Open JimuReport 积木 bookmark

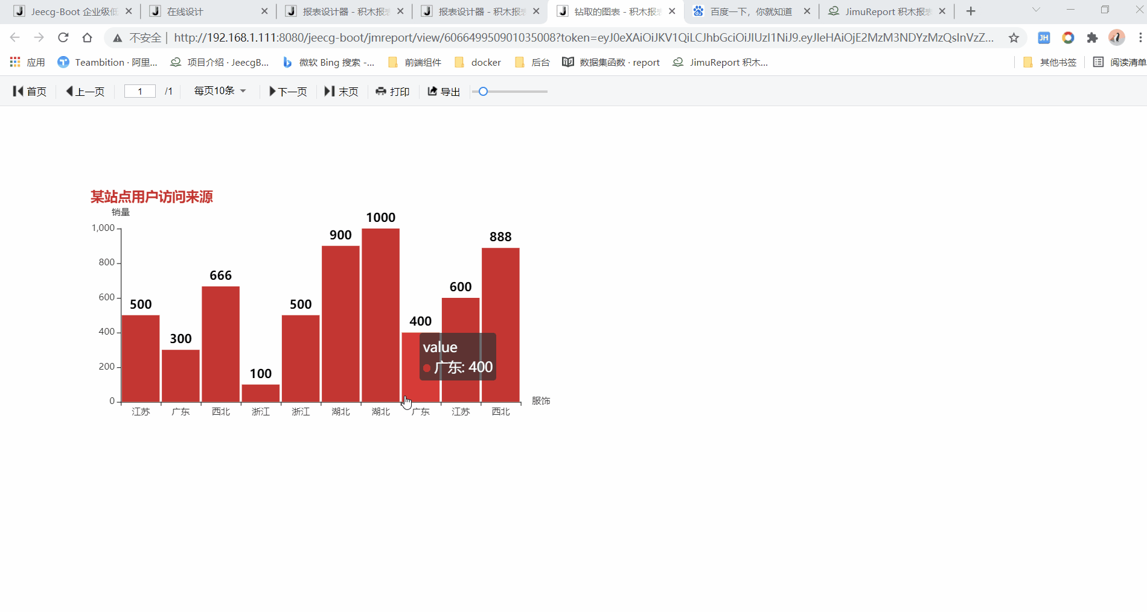(720, 62)
